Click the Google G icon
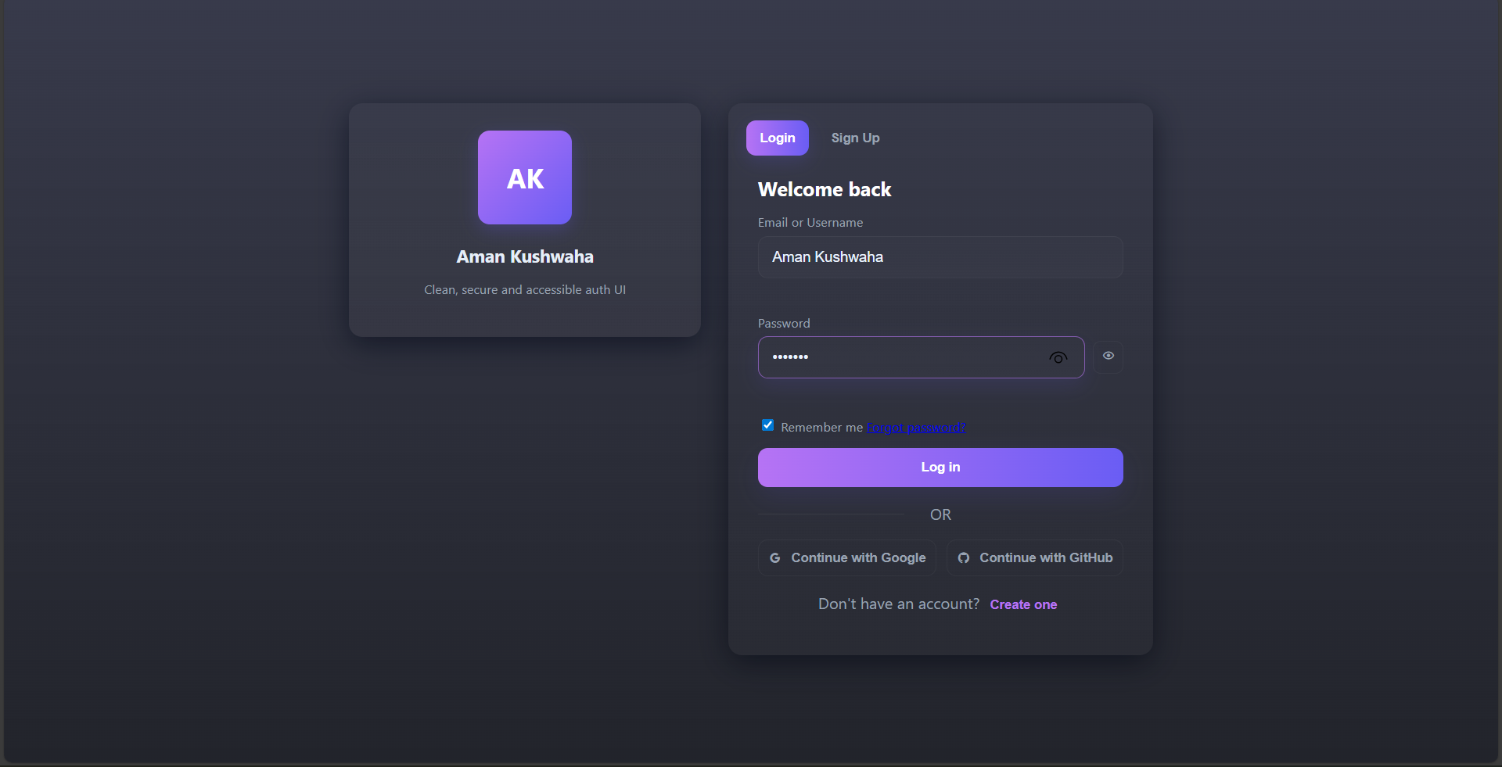The image size is (1502, 767). tap(774, 557)
